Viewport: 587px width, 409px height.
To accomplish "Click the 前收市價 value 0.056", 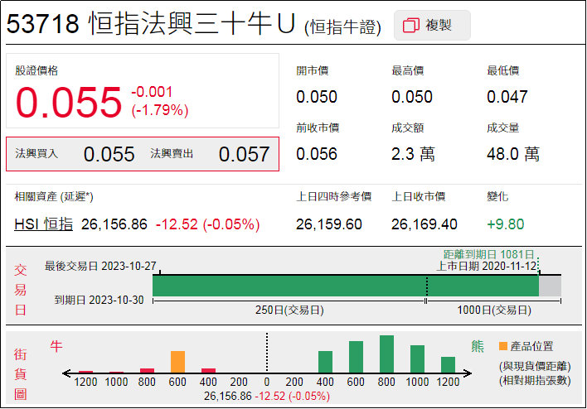I will (317, 154).
